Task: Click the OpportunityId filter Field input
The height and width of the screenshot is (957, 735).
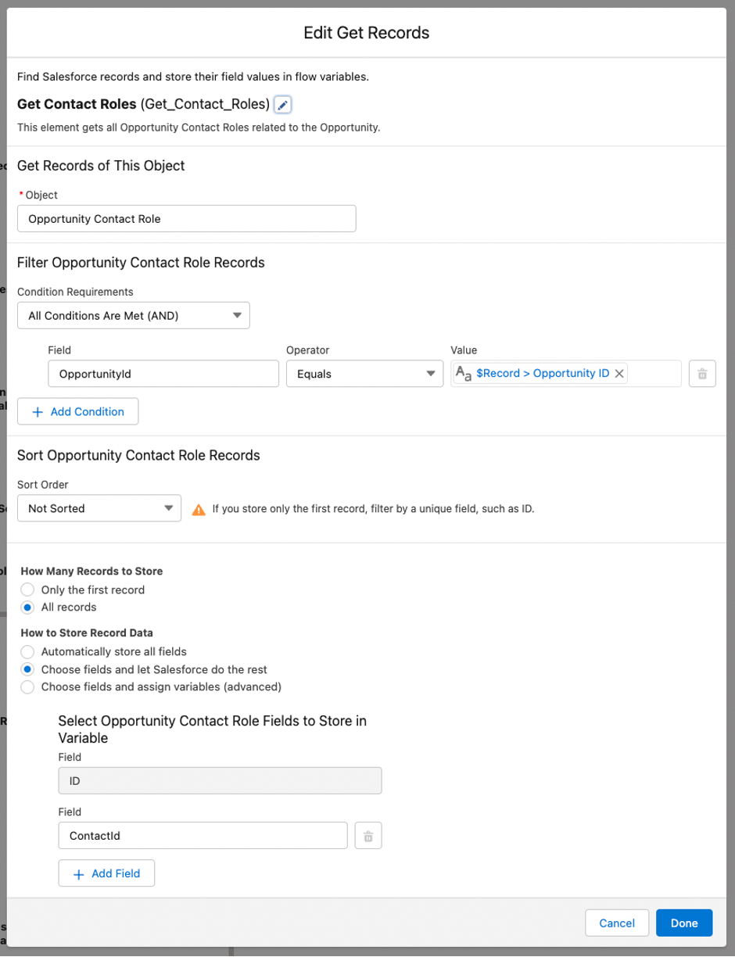Action: 163,374
